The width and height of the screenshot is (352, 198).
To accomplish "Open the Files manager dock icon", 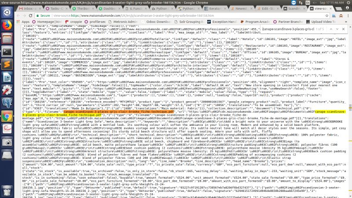I will 7,38.
